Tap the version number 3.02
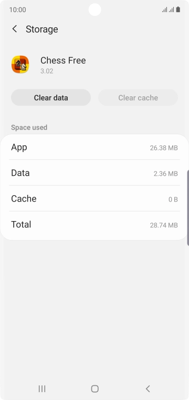The image size is (189, 400). click(47, 71)
